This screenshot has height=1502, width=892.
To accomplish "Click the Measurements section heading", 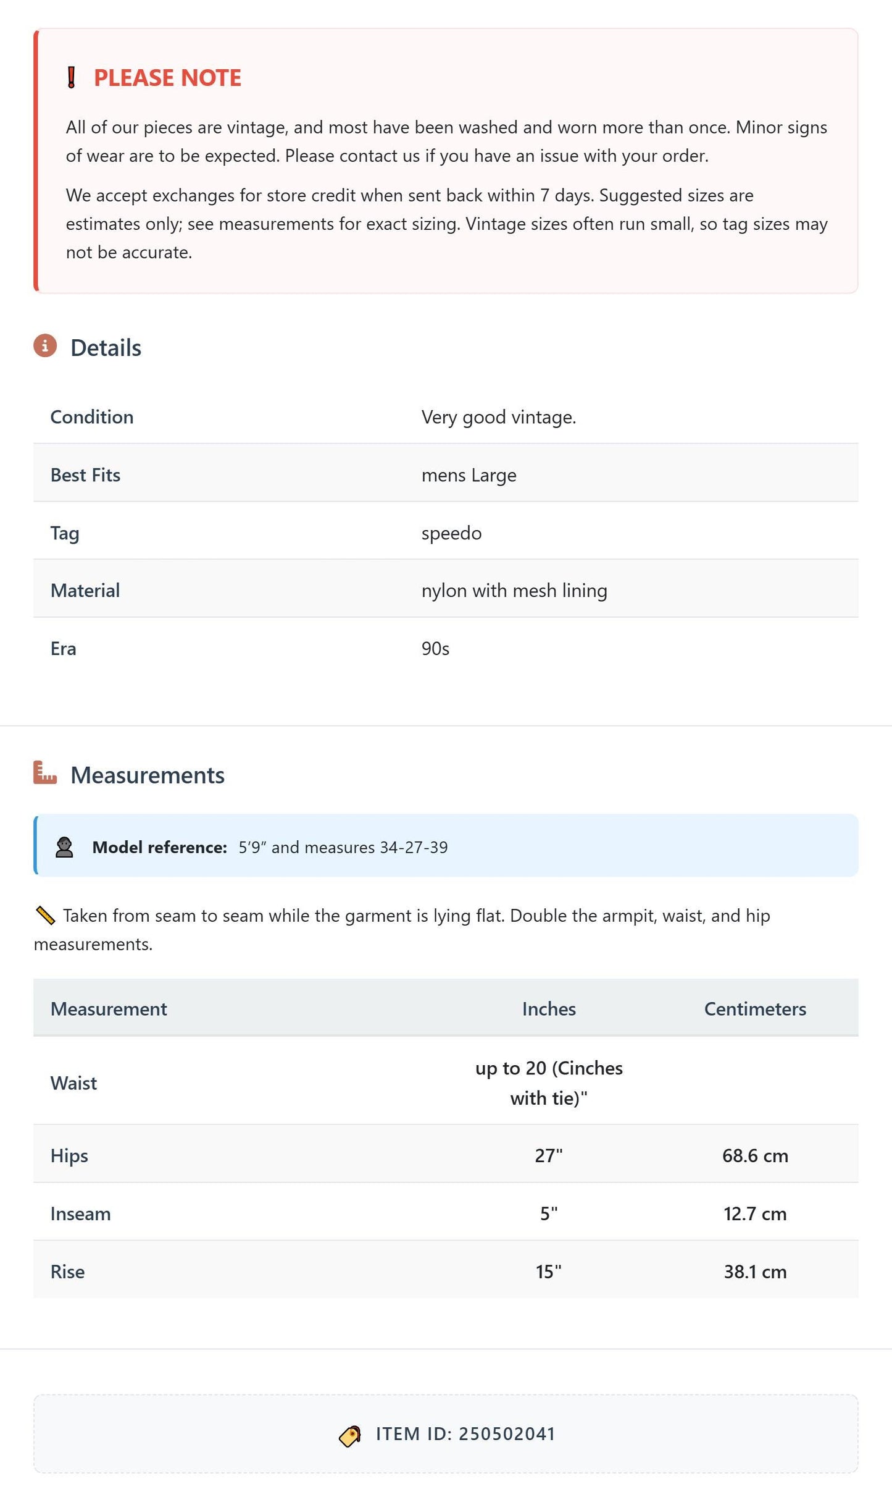I will click(x=148, y=775).
